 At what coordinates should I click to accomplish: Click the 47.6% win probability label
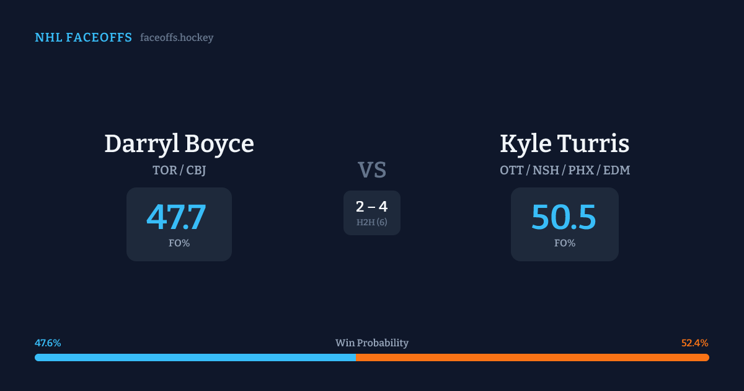tap(48, 343)
